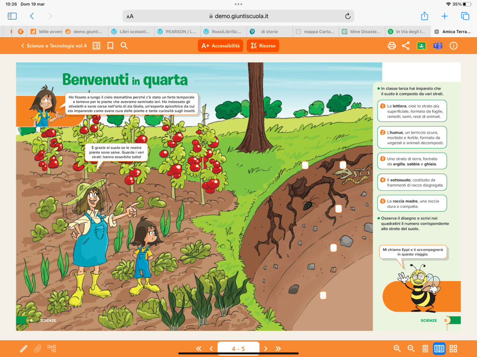The width and height of the screenshot is (477, 357).
Task: Zoom in on the page
Action: click(397, 348)
